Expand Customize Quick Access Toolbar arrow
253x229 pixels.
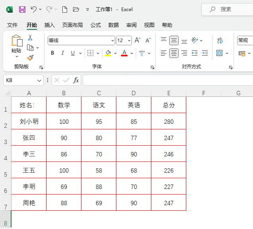[x=87, y=10]
